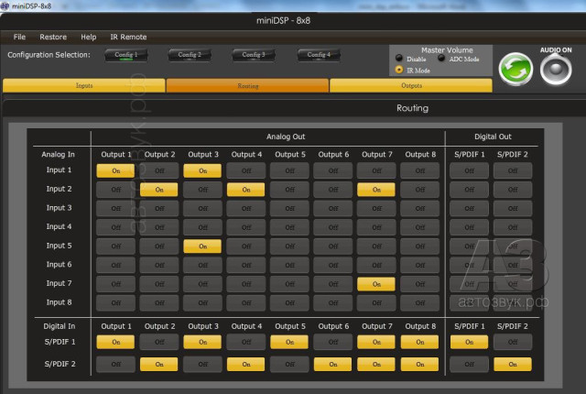586x394 pixels.
Task: Turn off S/PDIF 1 in to Output 5
Action: click(289, 342)
